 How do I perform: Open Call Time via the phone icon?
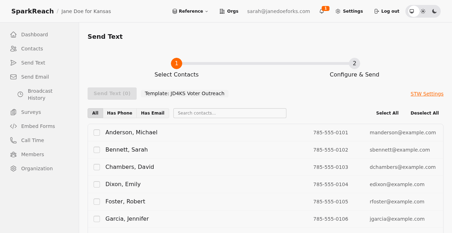13,140
